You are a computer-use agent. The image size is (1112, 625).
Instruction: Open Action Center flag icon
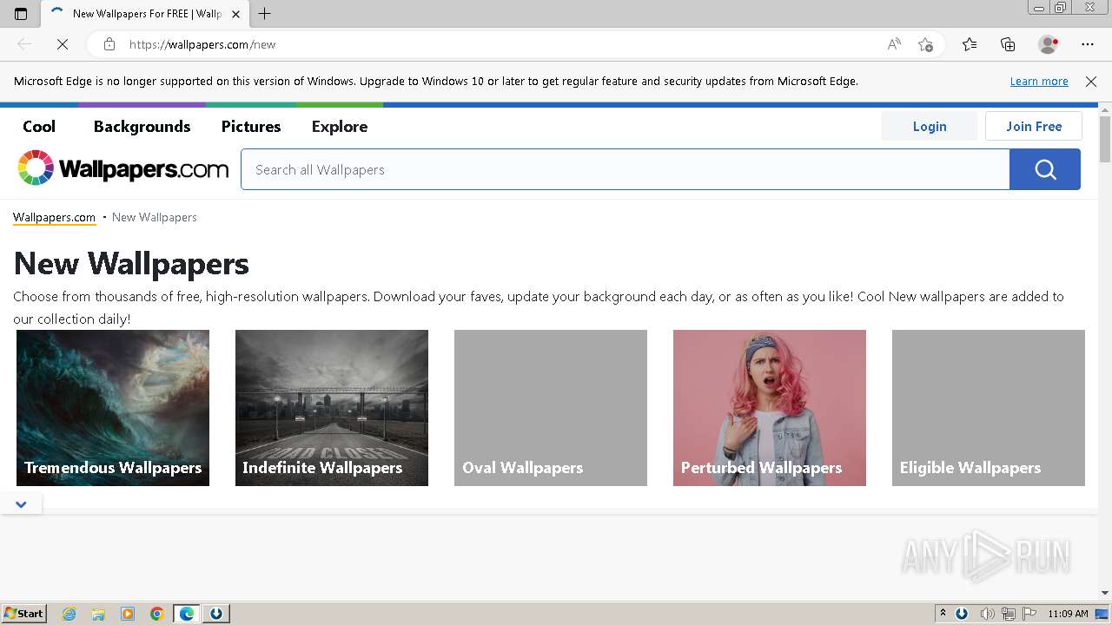coord(1029,614)
